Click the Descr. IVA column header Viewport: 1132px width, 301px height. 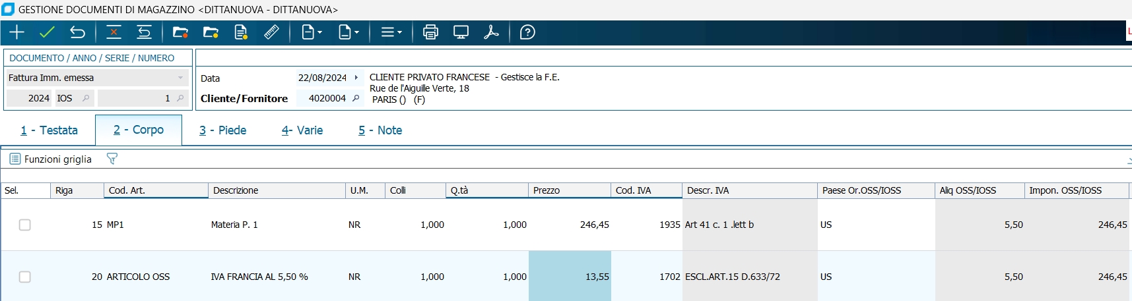(x=750, y=190)
